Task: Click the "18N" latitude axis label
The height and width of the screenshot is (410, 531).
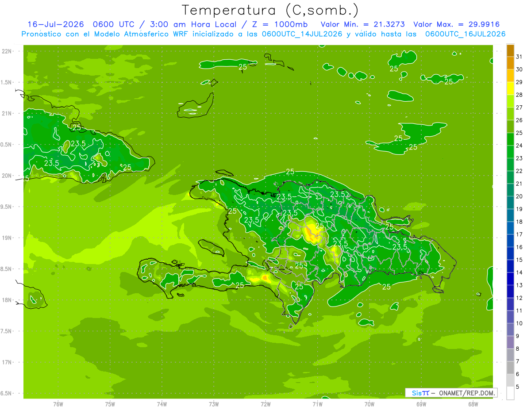Action: (8, 300)
